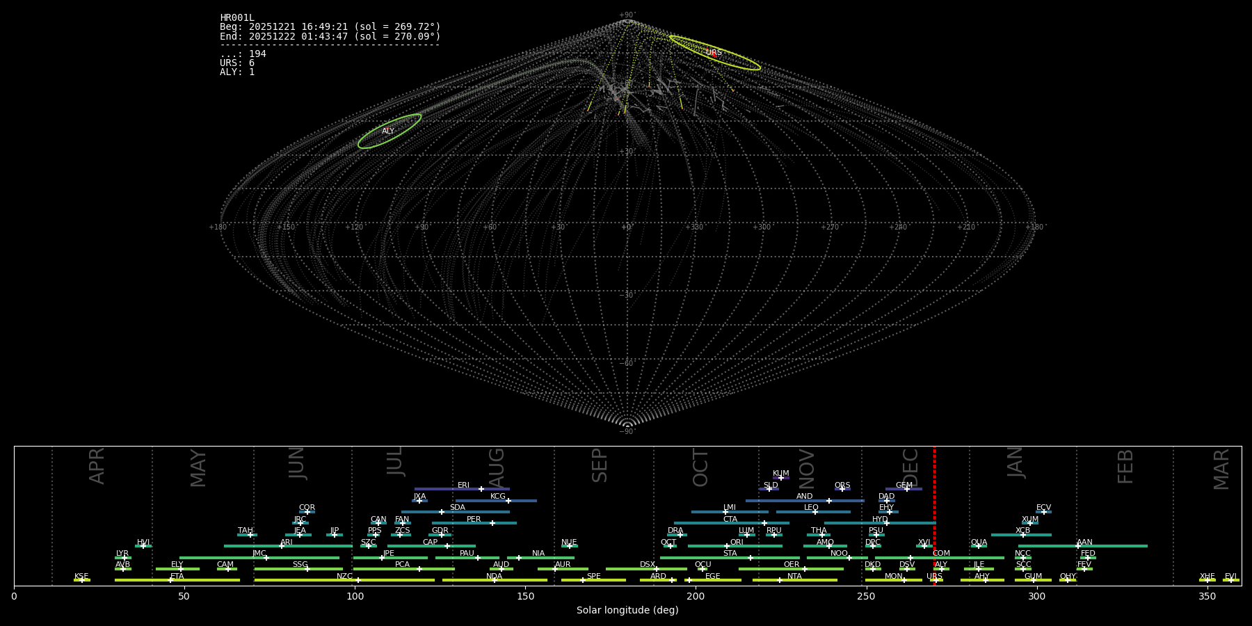The width and height of the screenshot is (1252, 626).
Task: Click the NZC shower label
Action: tap(344, 576)
